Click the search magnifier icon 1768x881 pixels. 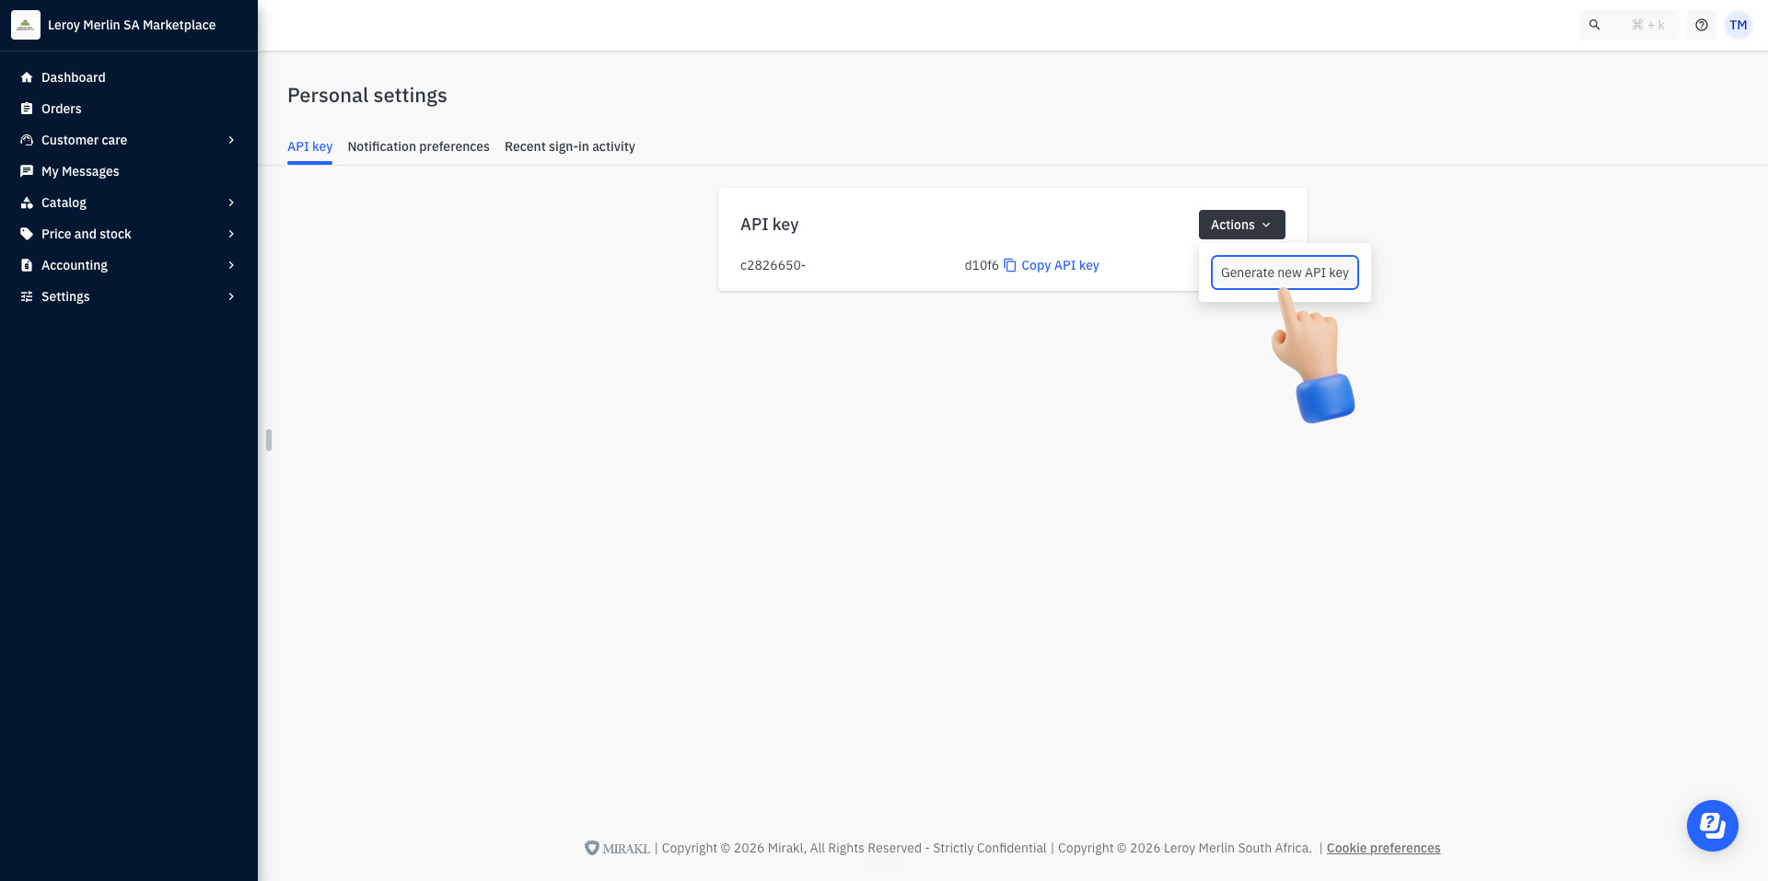1595,25
